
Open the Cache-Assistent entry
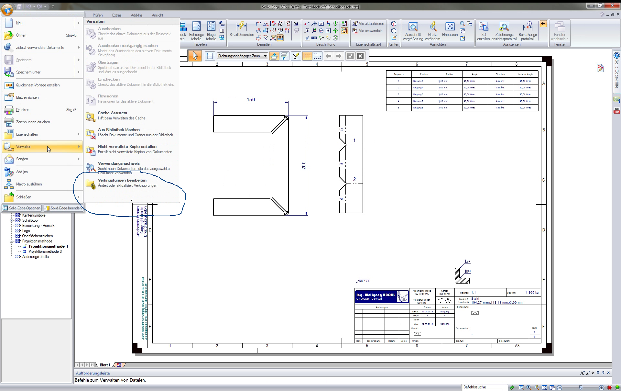131,116
